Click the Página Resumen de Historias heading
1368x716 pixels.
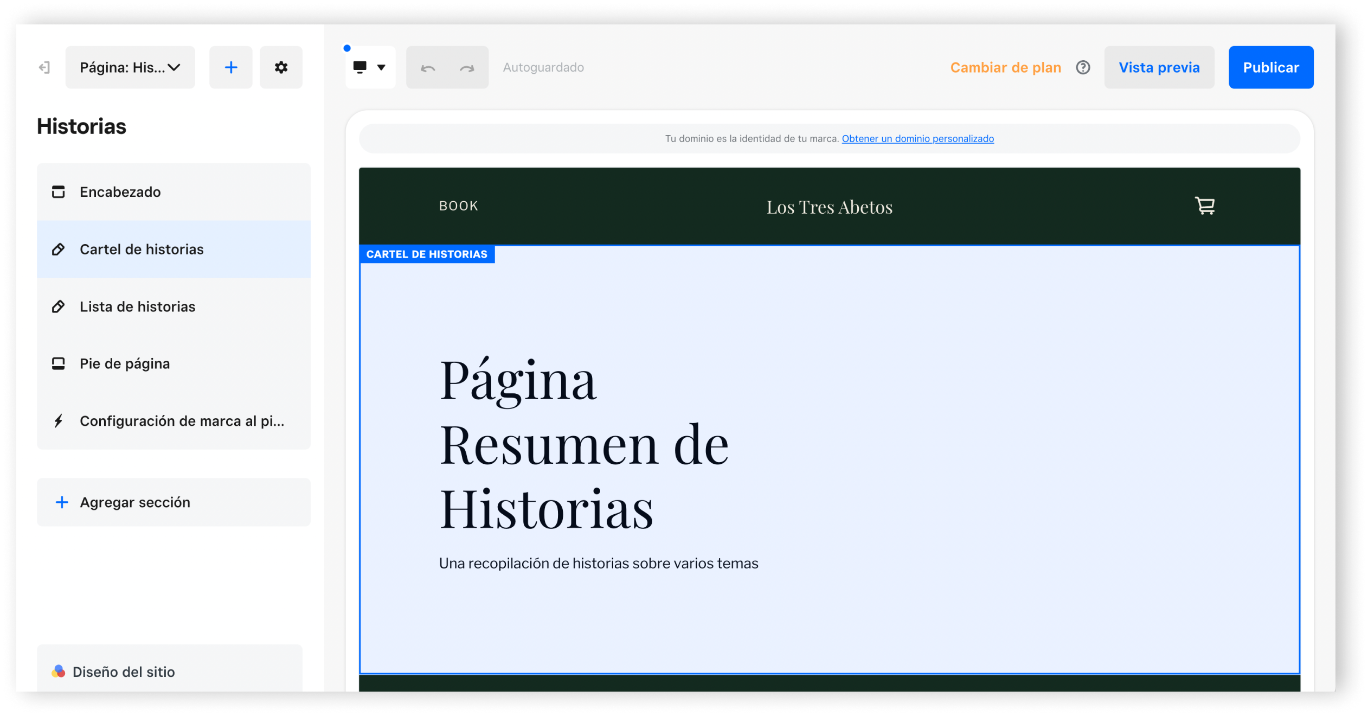(x=584, y=444)
